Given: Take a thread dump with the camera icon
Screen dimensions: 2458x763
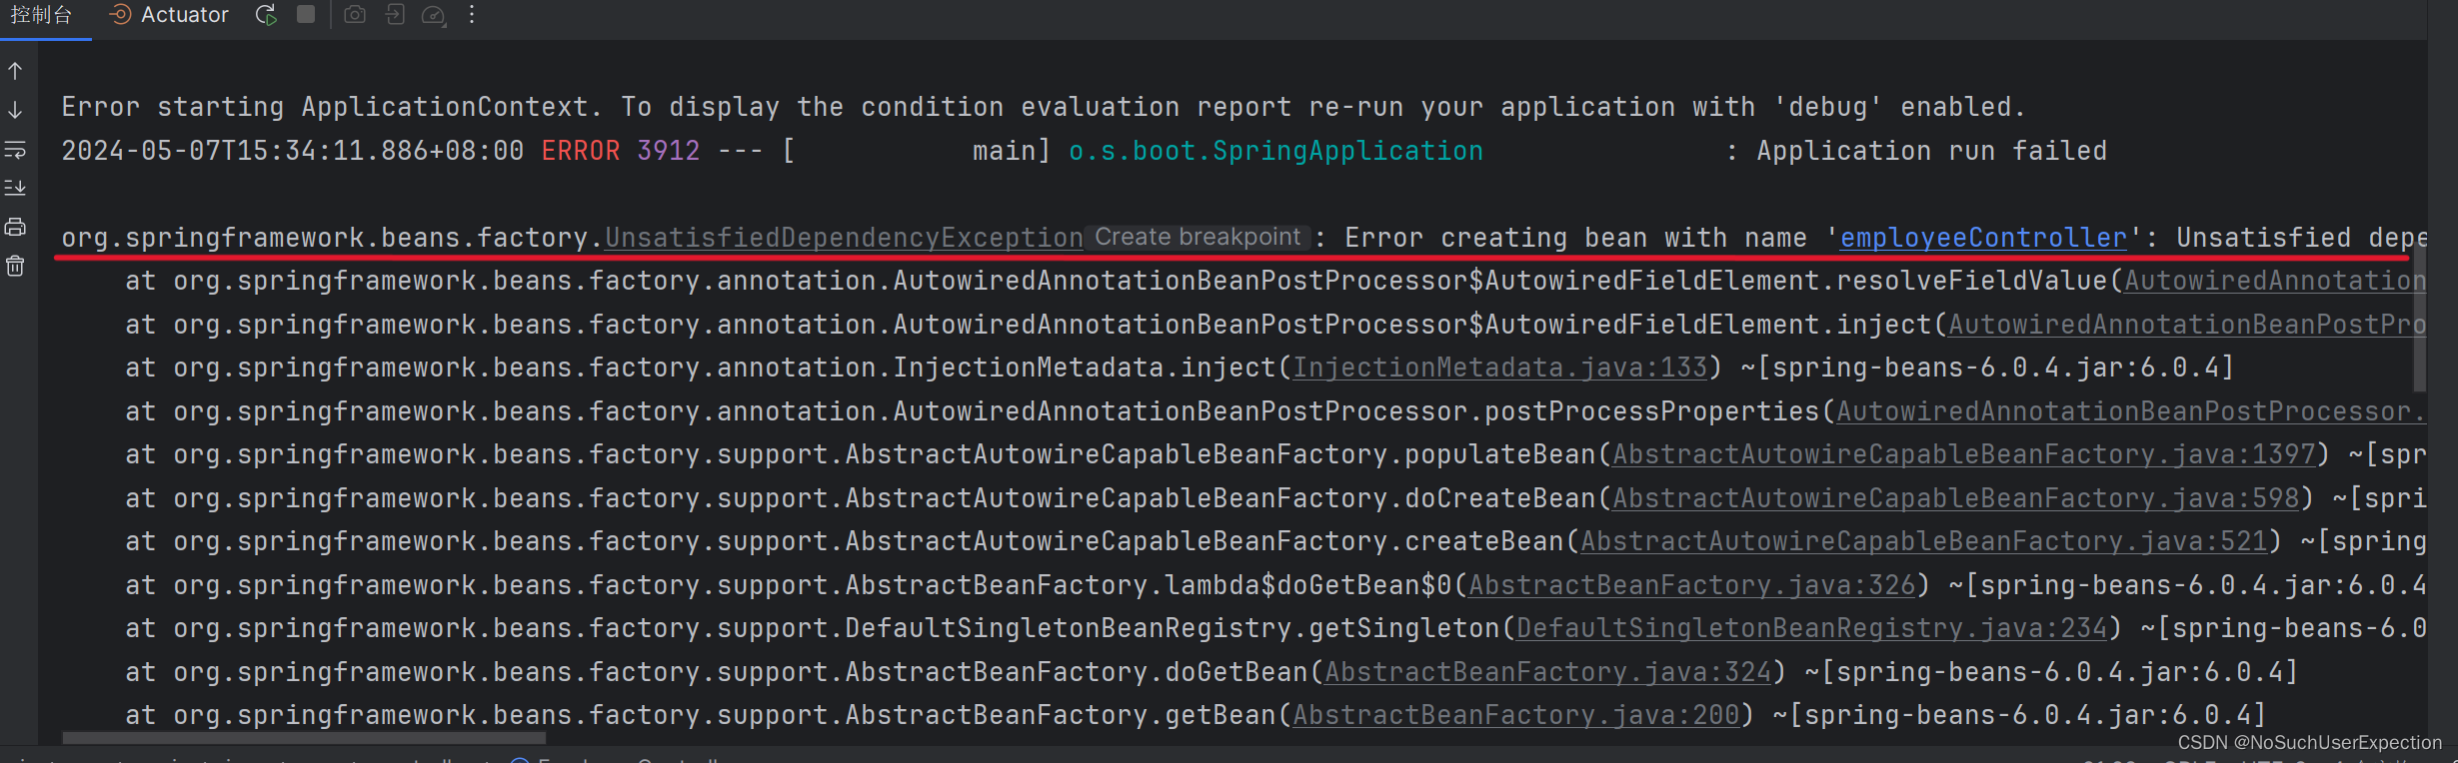Looking at the screenshot, I should click(355, 15).
